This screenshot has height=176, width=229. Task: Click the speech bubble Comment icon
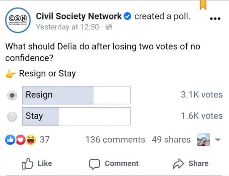pos(94,163)
